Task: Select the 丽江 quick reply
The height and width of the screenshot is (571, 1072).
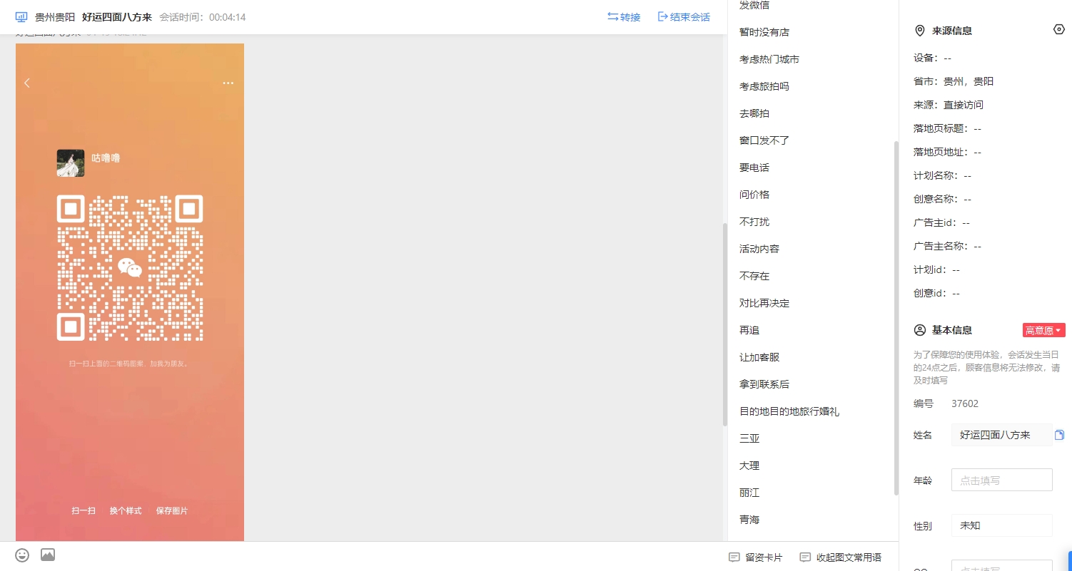Action: click(x=749, y=493)
